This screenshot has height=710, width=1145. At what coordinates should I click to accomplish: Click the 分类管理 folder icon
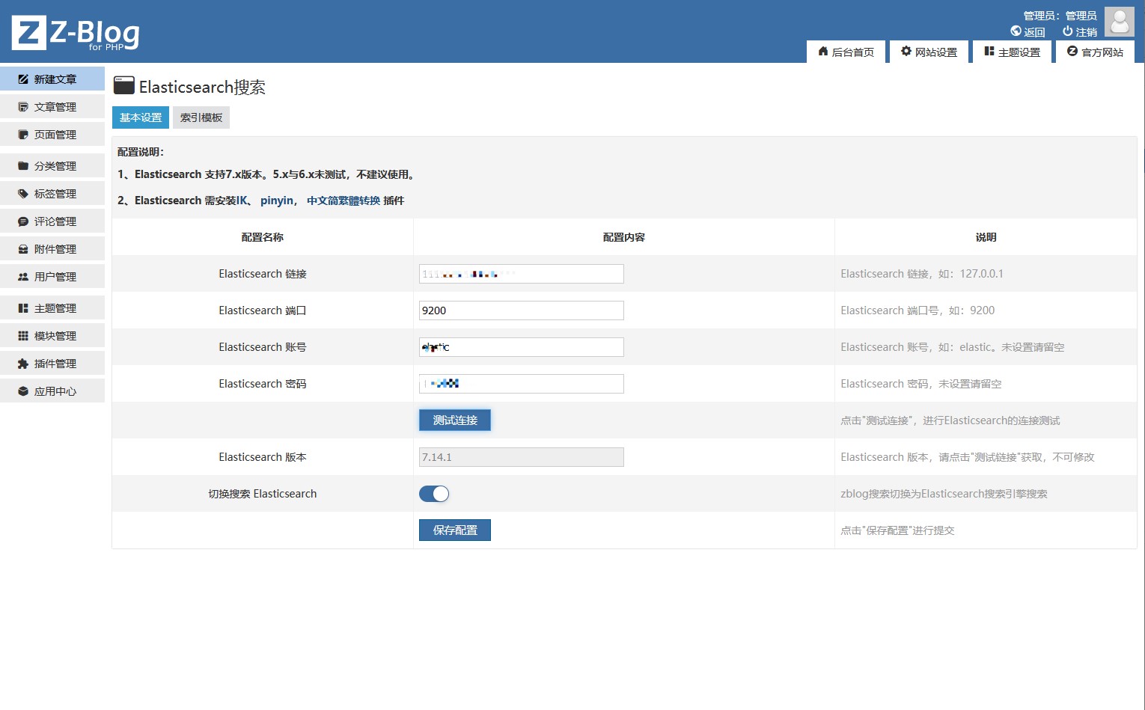tap(23, 166)
